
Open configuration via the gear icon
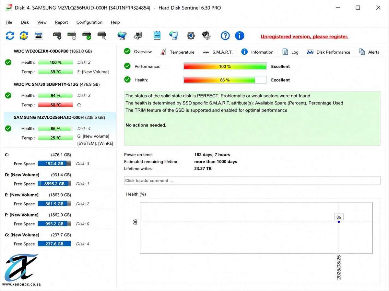[x=191, y=36]
